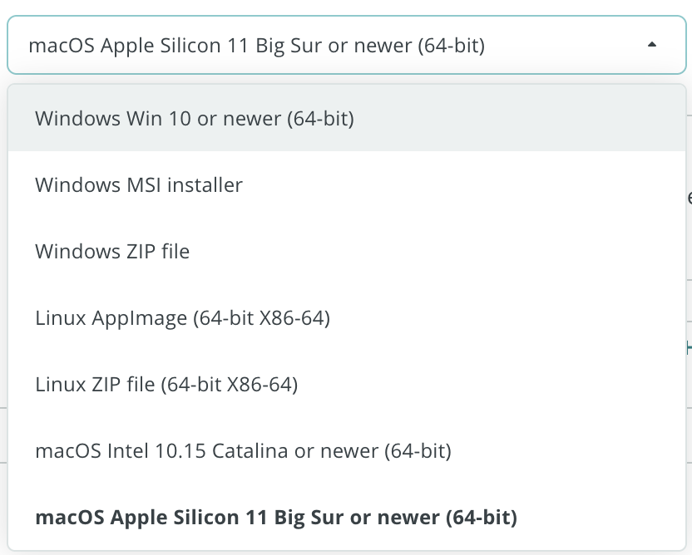Select the MSI installer download type
Image resolution: width=692 pixels, height=555 pixels.
[139, 184]
